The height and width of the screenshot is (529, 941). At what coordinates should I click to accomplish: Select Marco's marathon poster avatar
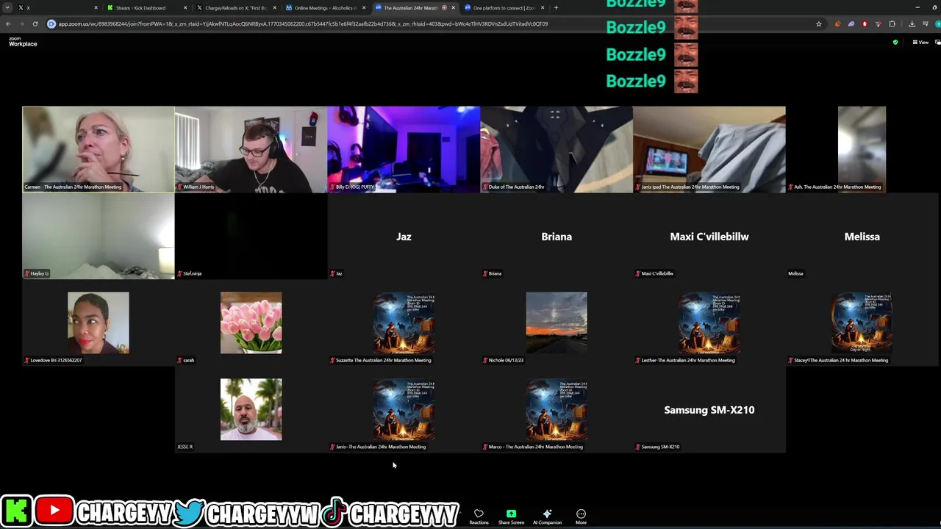point(557,409)
